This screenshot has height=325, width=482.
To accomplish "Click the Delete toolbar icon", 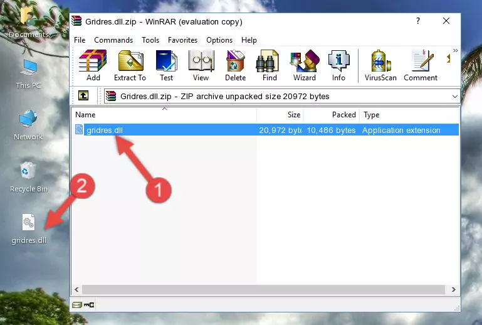I will tap(235, 65).
